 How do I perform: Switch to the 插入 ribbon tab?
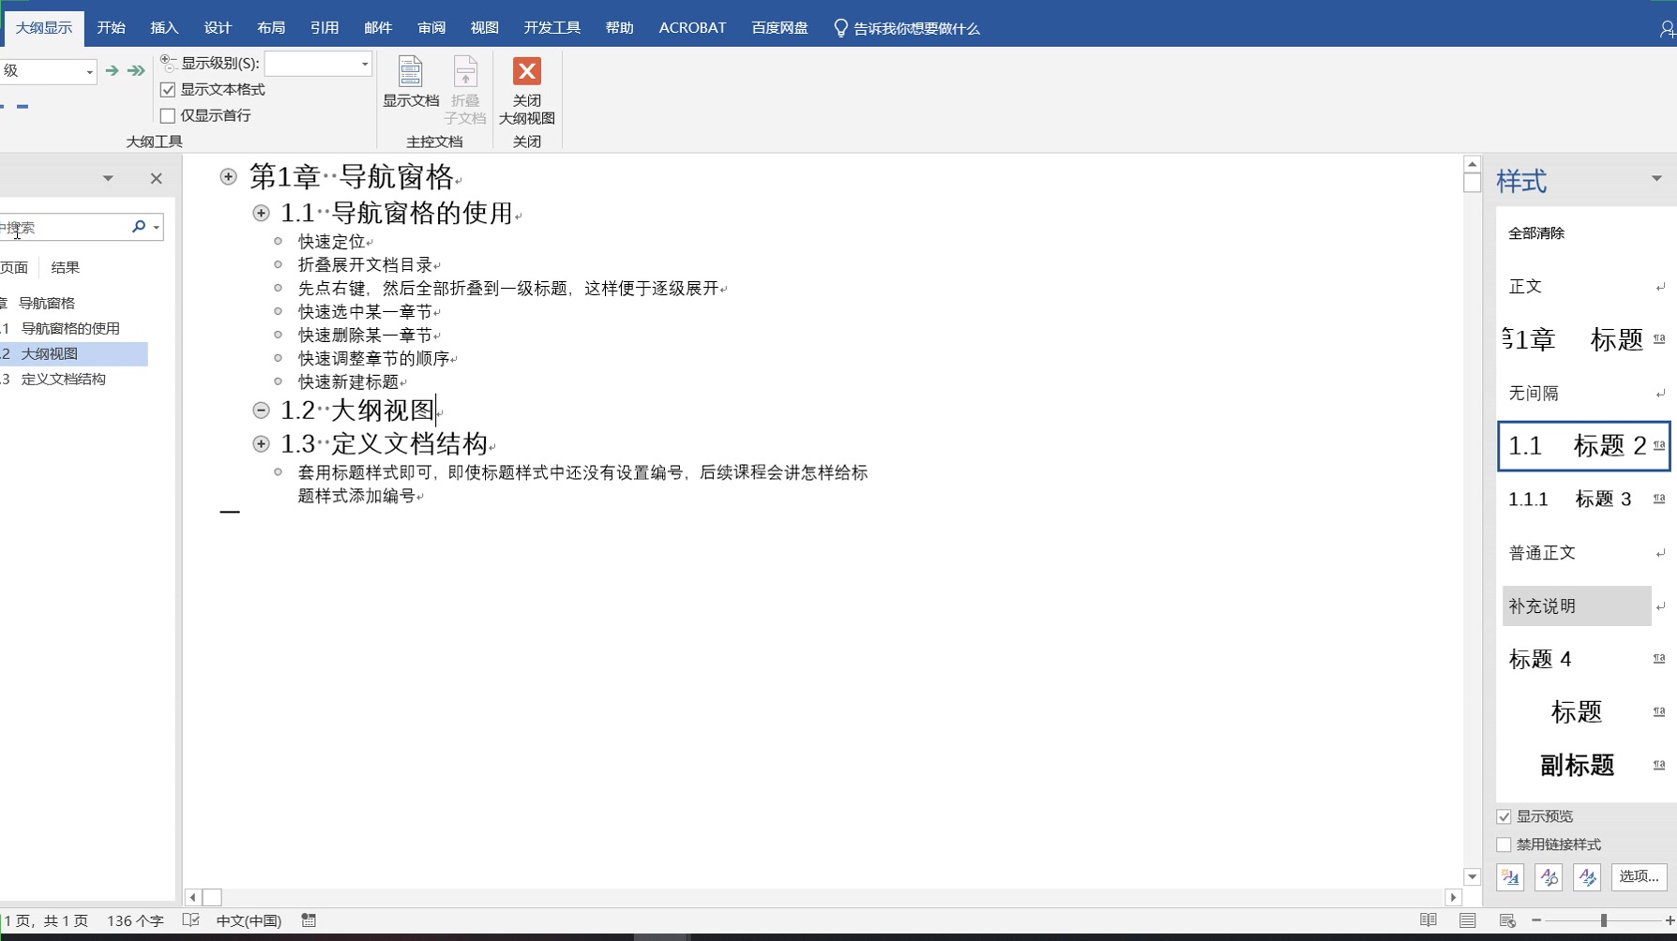point(164,27)
